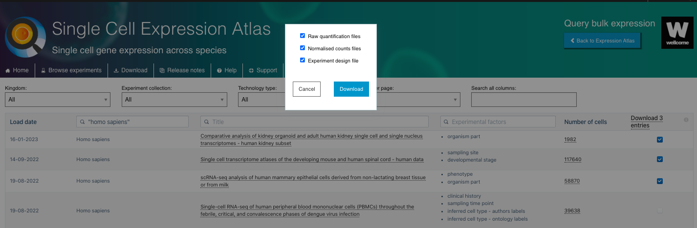The height and width of the screenshot is (228, 697).
Task: Expand the Kingdom dropdown
Action: [57, 100]
